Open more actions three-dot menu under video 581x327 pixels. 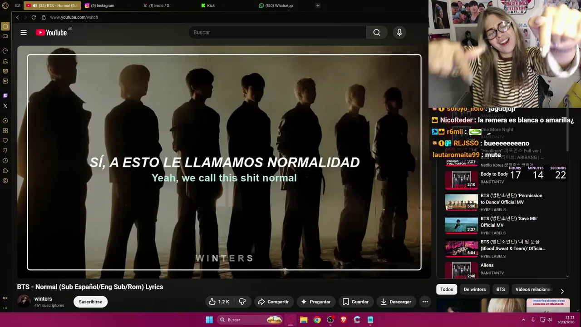(x=425, y=302)
